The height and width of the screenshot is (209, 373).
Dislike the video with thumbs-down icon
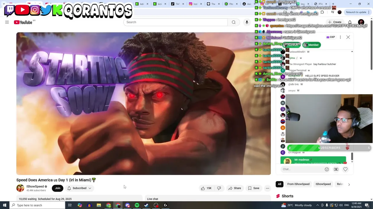pos(219,188)
